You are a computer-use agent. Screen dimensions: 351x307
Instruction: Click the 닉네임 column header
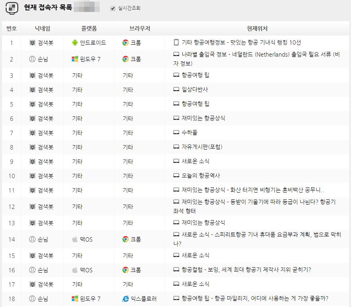[42, 28]
